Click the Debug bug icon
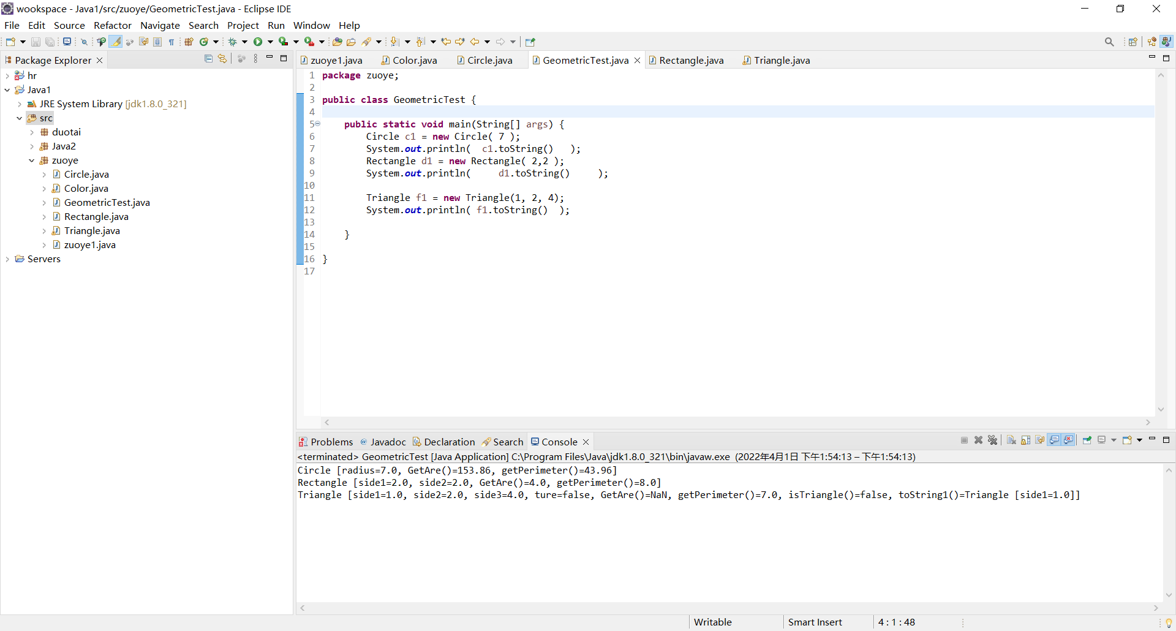1176x631 pixels. click(233, 42)
